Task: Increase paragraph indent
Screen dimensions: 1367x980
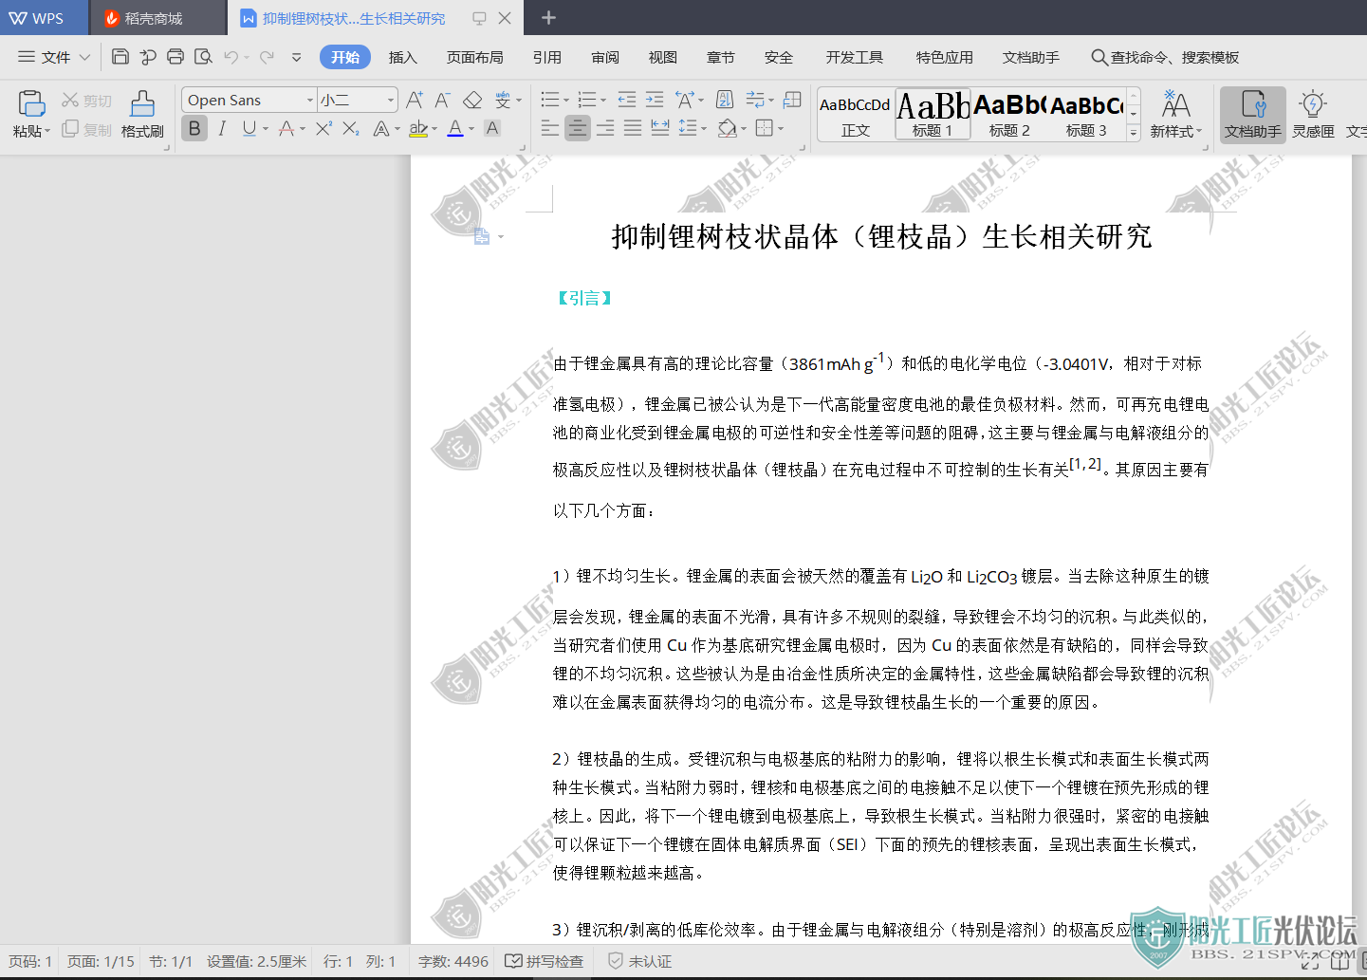Action: tap(655, 100)
